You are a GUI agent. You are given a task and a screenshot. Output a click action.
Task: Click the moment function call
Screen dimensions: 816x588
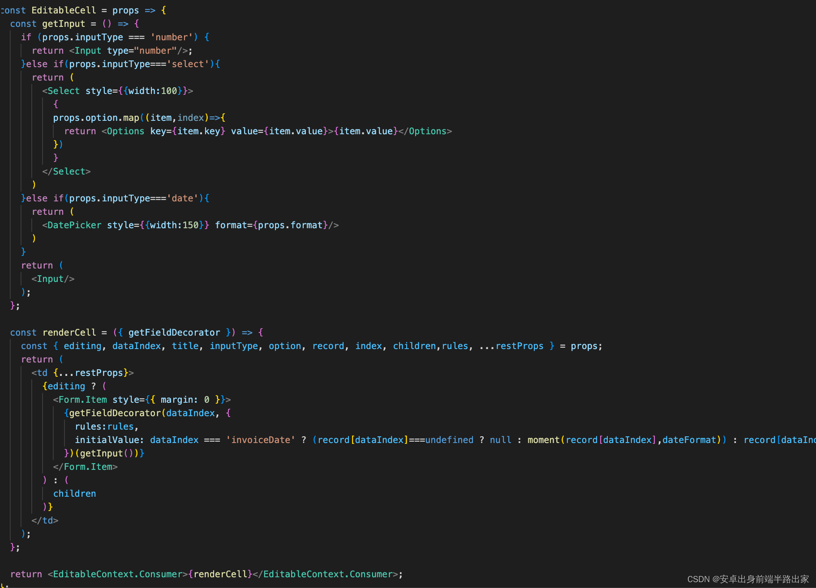pyautogui.click(x=542, y=439)
